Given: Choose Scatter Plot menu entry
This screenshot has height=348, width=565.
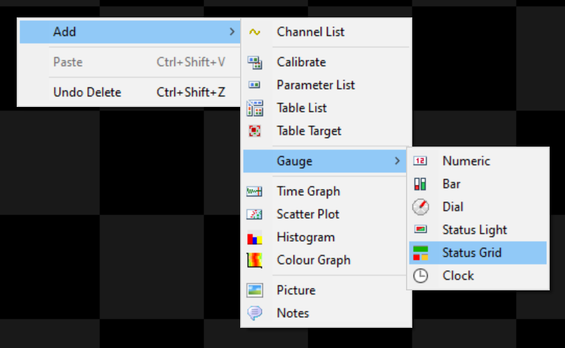Looking at the screenshot, I should (x=307, y=215).
